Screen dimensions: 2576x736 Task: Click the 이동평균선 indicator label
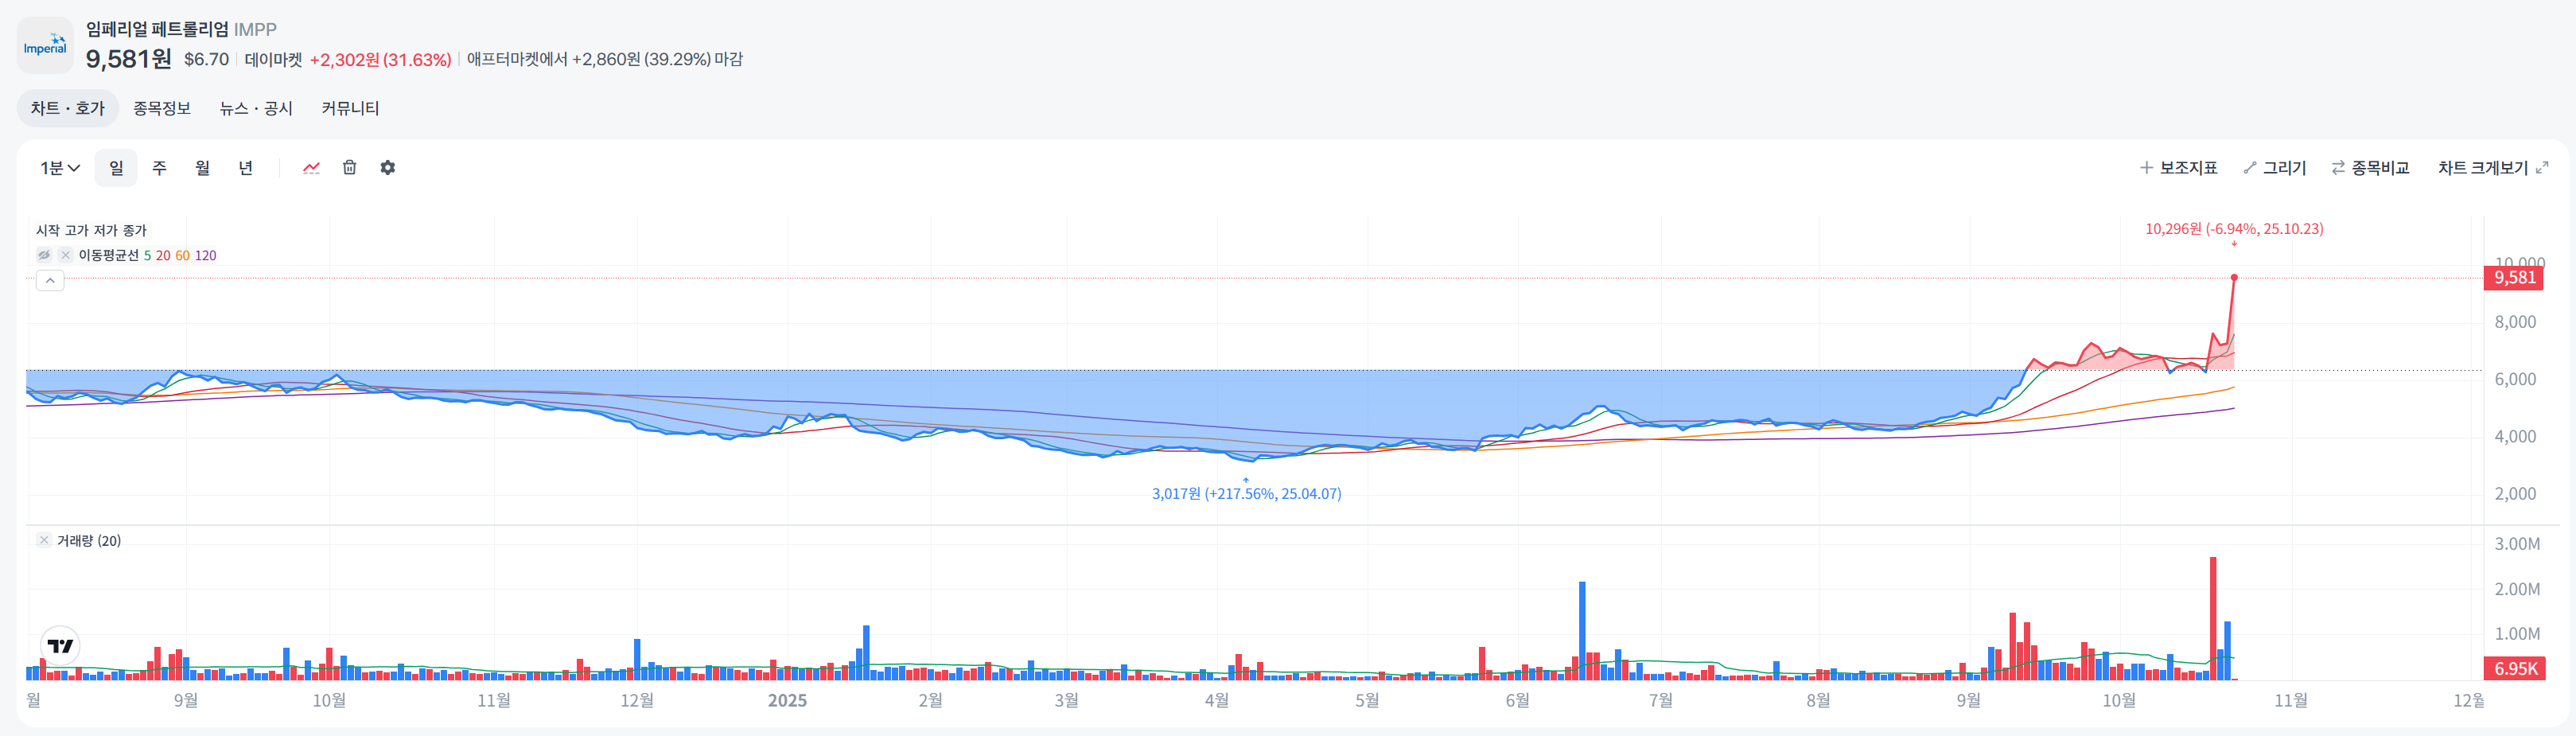pyautogui.click(x=108, y=255)
